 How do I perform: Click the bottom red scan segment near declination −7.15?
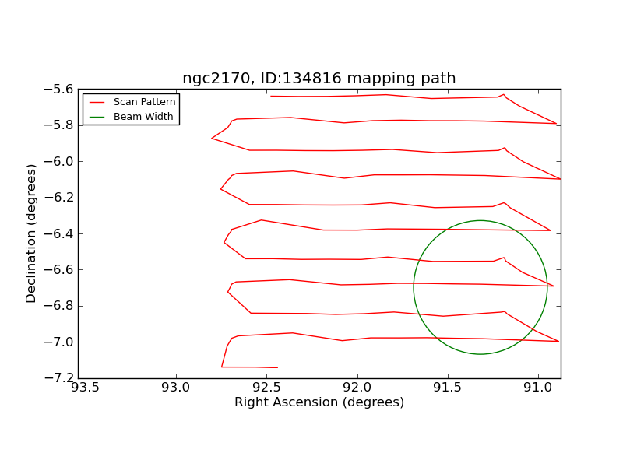click(249, 367)
